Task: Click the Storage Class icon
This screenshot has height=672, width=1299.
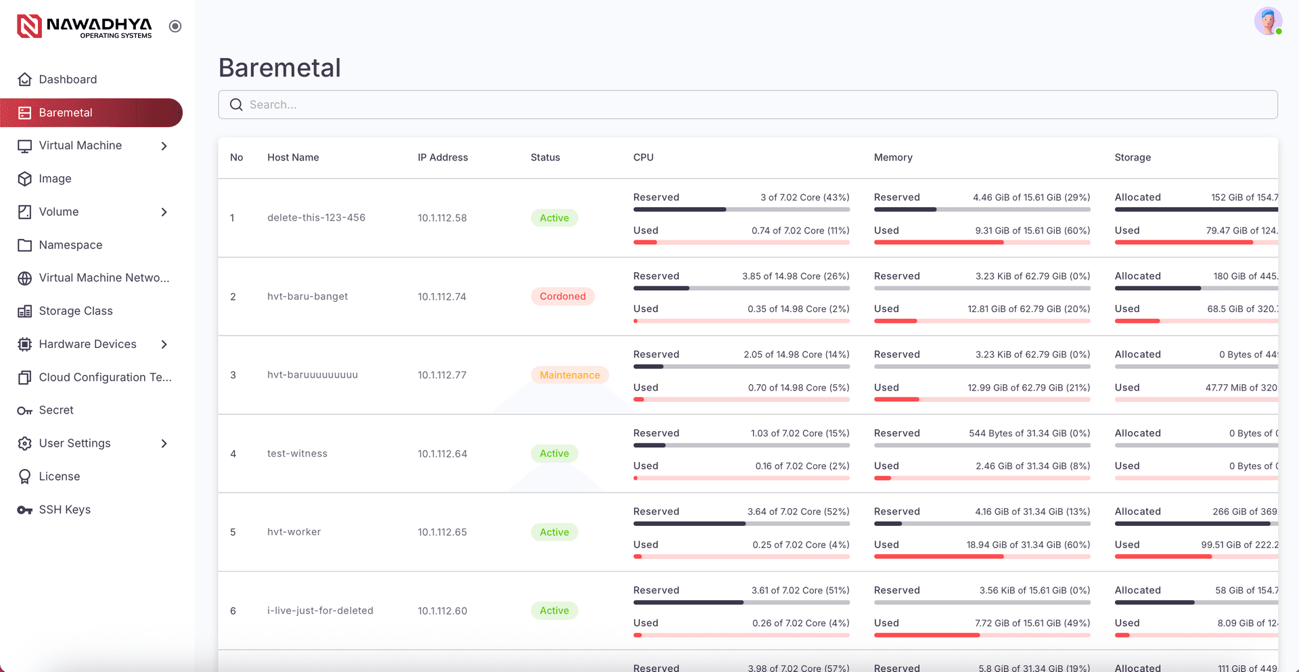Action: coord(25,311)
